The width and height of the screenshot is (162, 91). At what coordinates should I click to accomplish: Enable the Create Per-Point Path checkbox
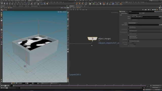click(129, 36)
